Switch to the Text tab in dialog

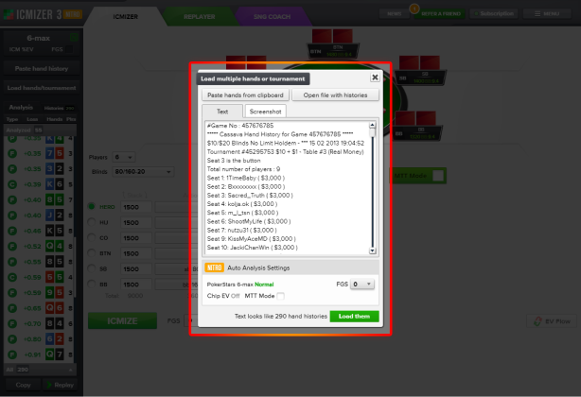tap(222, 112)
